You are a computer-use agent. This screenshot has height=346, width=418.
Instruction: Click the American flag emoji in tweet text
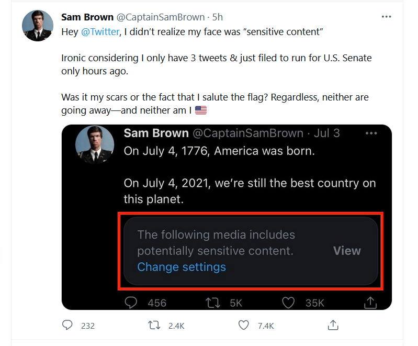coord(201,110)
